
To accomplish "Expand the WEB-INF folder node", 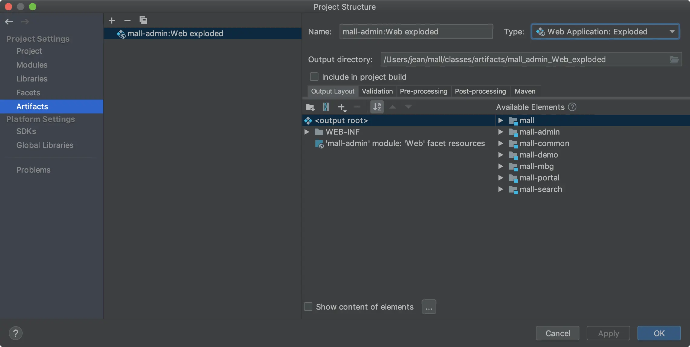I will coord(307,132).
